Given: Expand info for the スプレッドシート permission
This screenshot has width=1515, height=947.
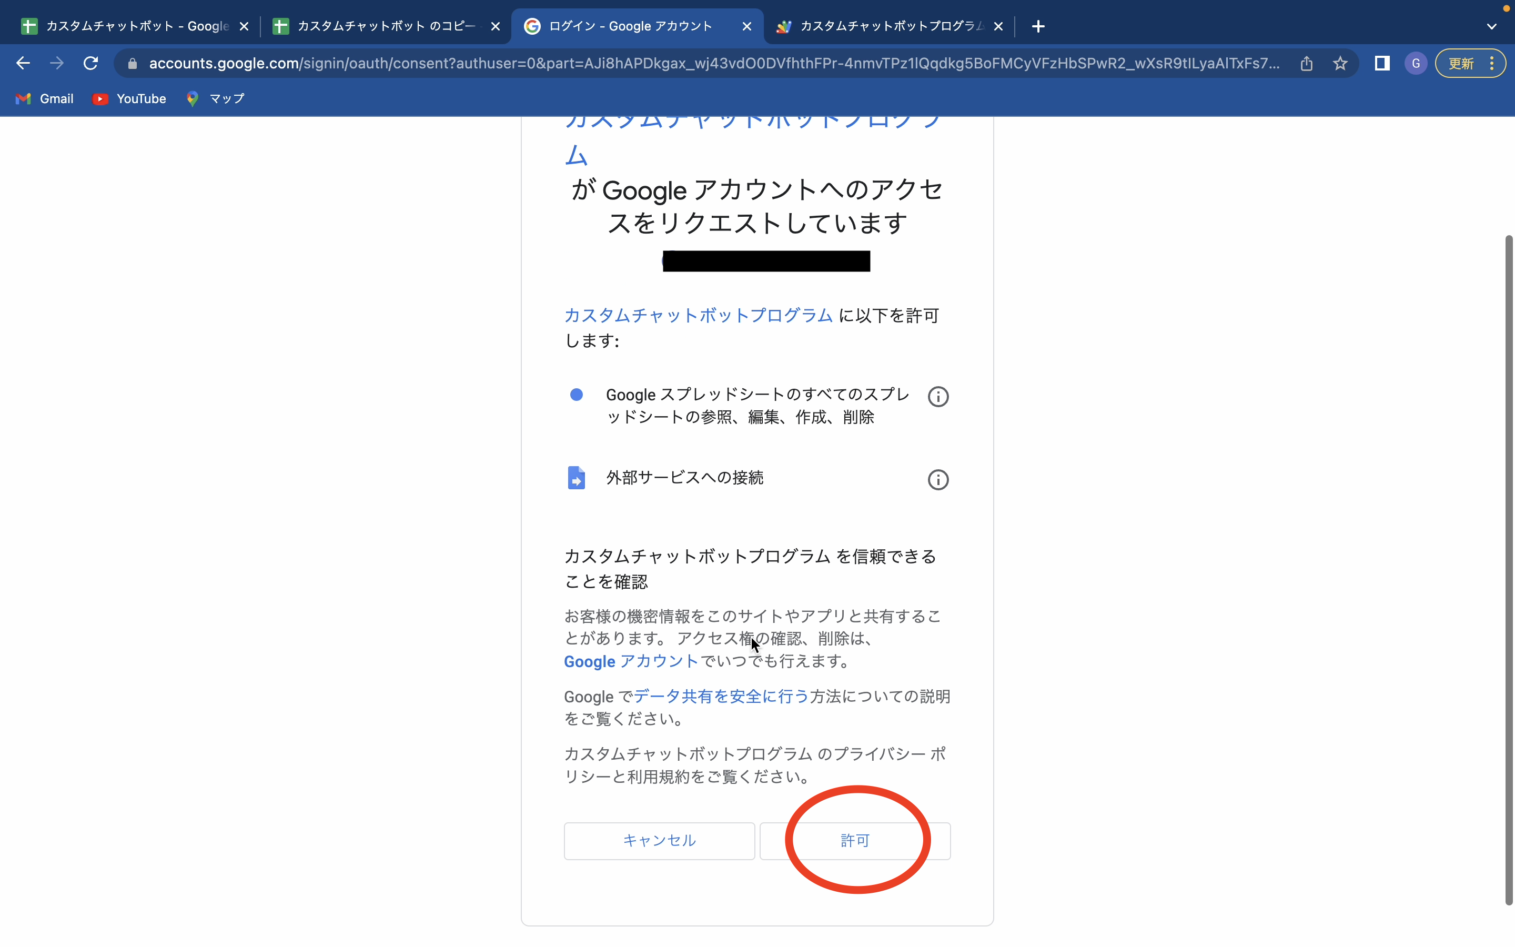Looking at the screenshot, I should 937,396.
